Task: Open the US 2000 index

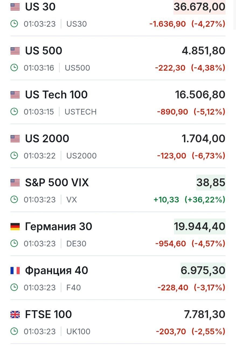Action: [47, 139]
